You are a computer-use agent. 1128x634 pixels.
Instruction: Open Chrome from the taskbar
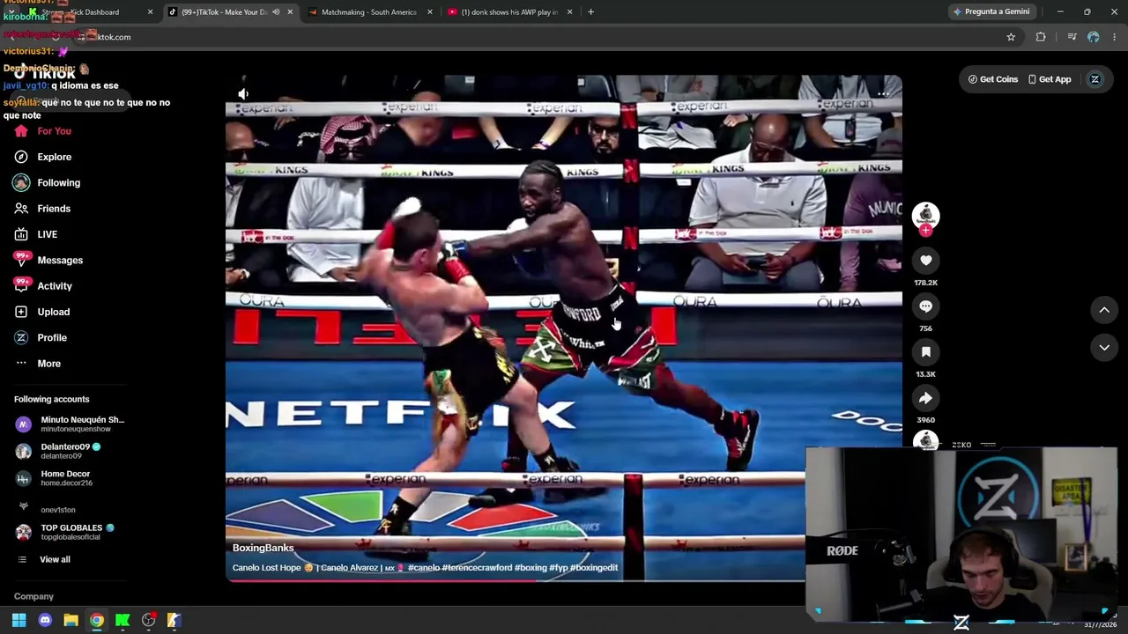(x=97, y=621)
